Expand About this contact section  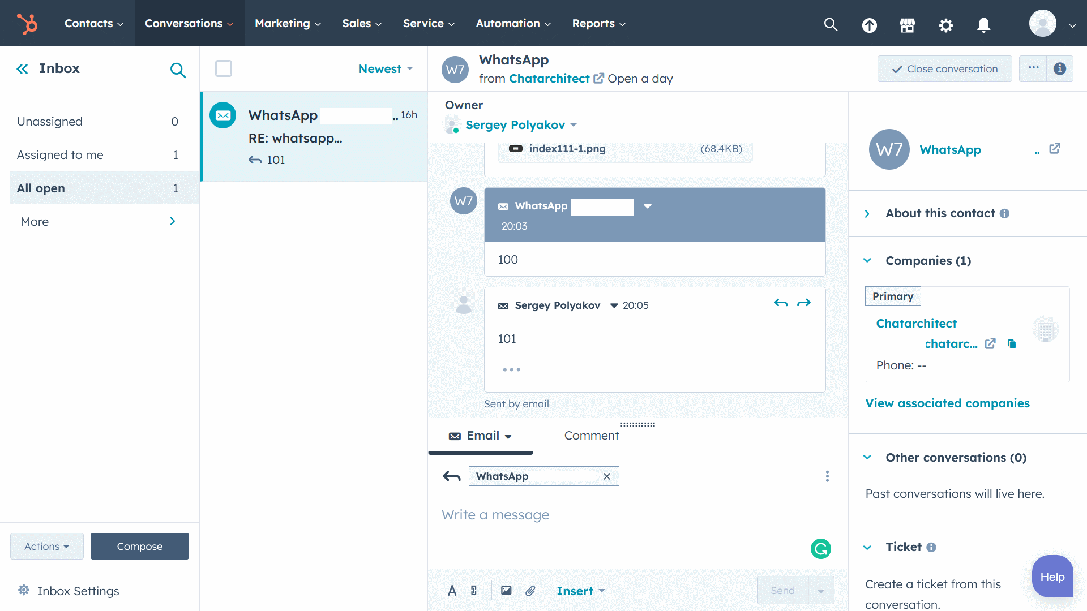(867, 213)
